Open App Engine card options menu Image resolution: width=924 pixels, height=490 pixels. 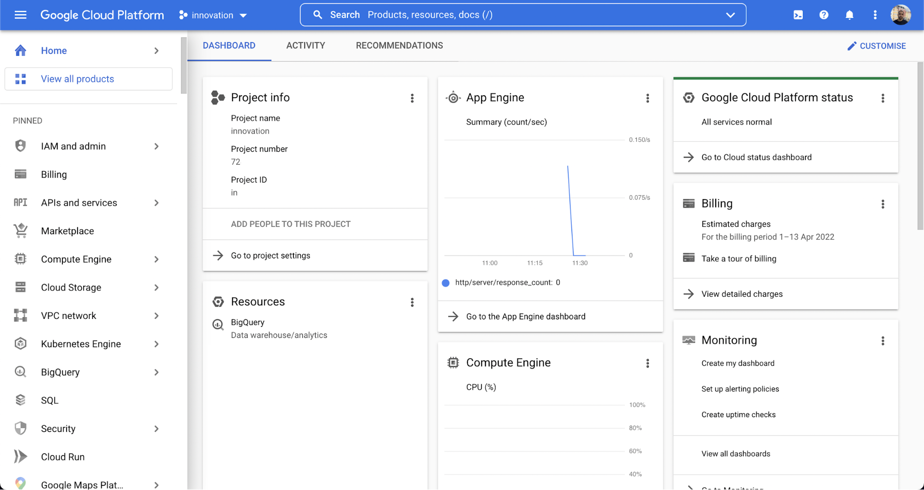point(648,98)
